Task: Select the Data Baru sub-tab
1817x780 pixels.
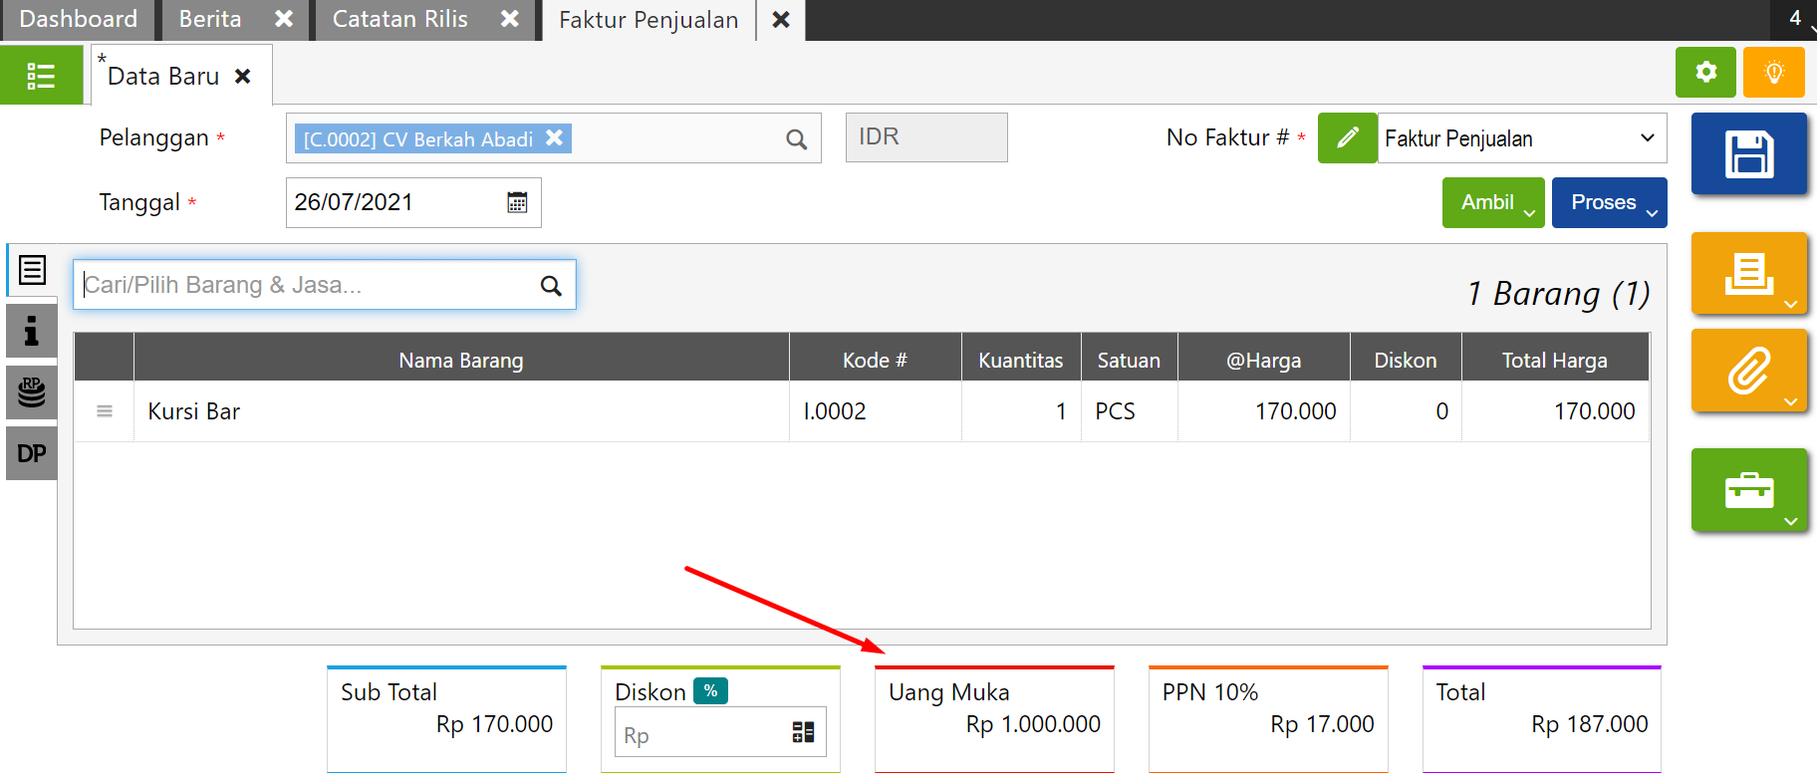Action: [x=163, y=76]
